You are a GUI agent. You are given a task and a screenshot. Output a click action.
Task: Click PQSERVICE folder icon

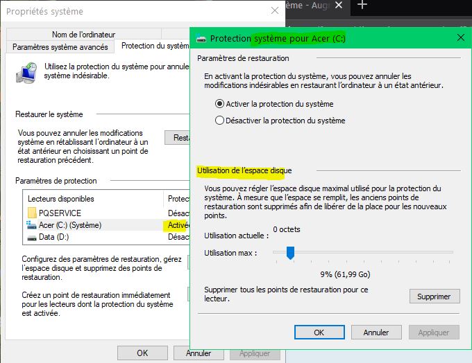coord(32,213)
